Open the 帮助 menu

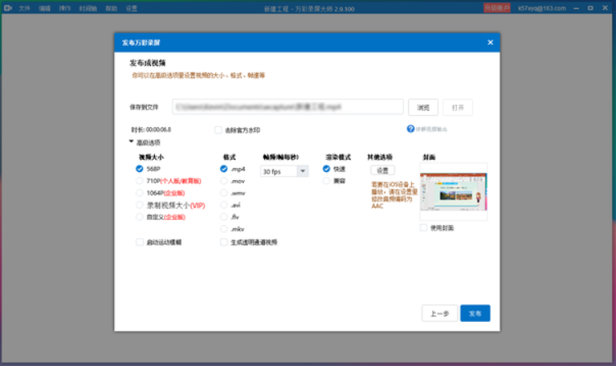coord(111,8)
